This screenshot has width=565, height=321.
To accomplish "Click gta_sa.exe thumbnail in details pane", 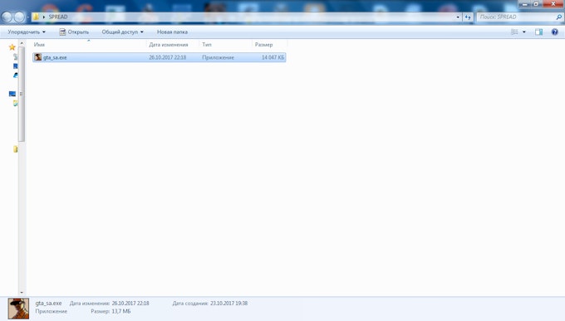I will tap(19, 309).
